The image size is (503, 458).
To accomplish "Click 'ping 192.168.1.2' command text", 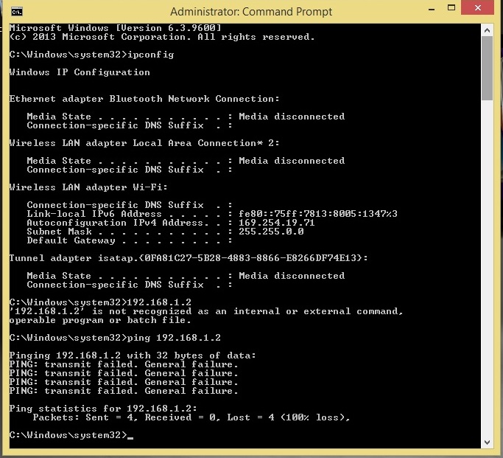I will coord(174,338).
